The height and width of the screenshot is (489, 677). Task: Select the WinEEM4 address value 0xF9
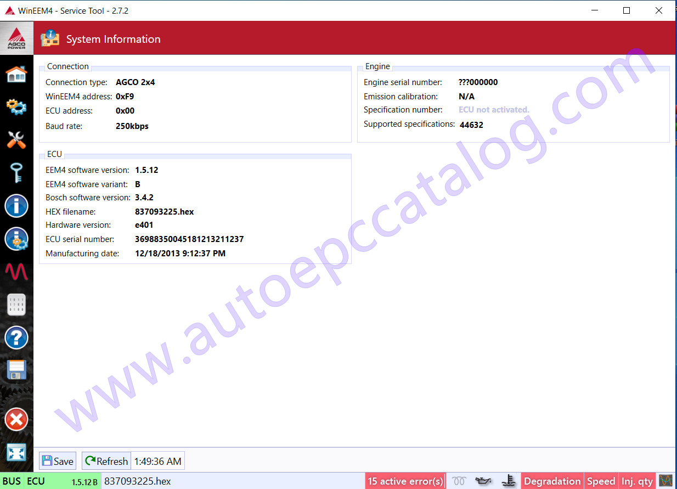coord(125,97)
